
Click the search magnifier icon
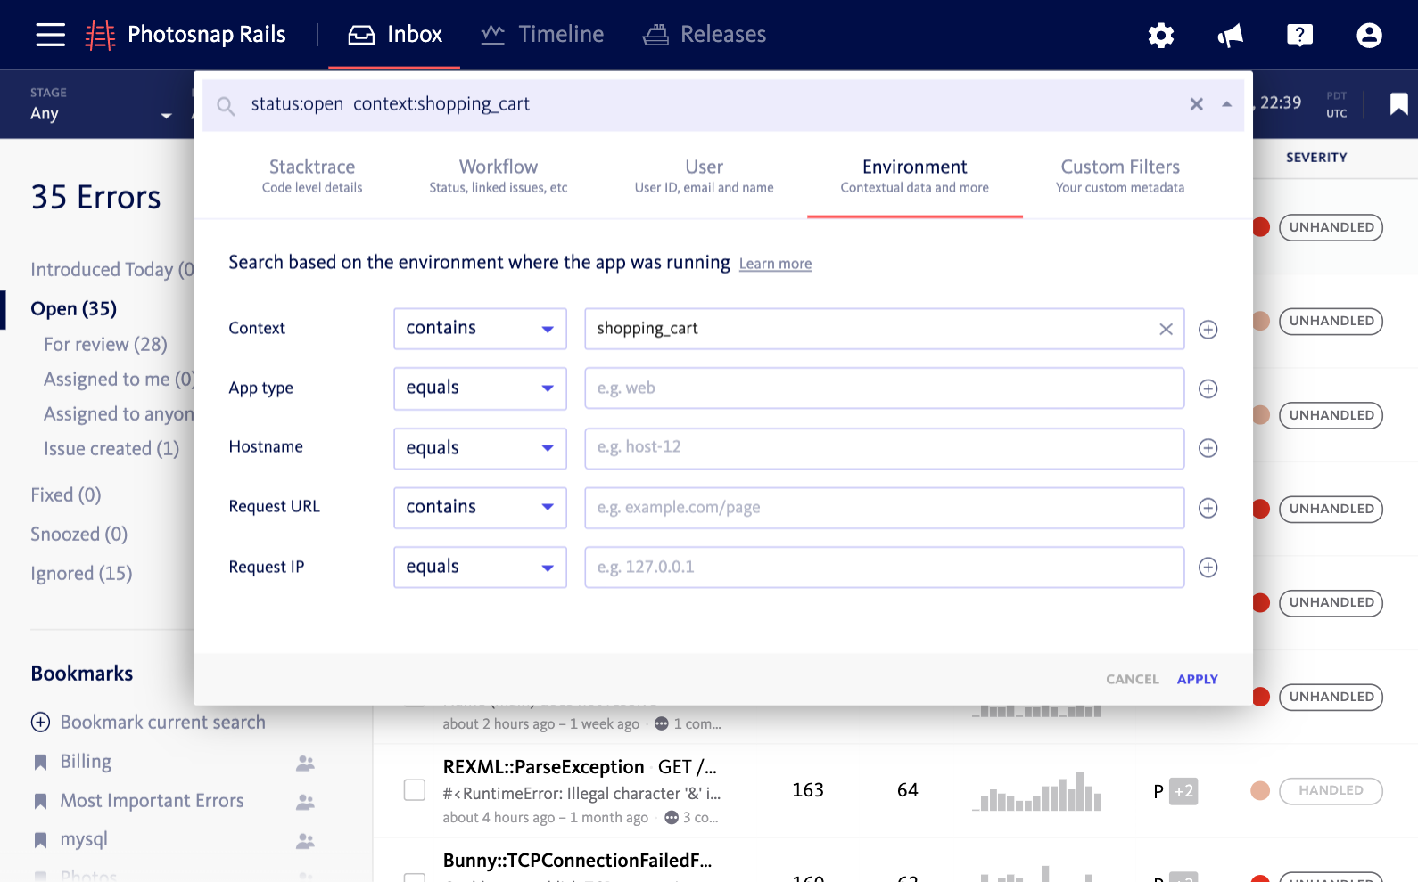pos(226,106)
